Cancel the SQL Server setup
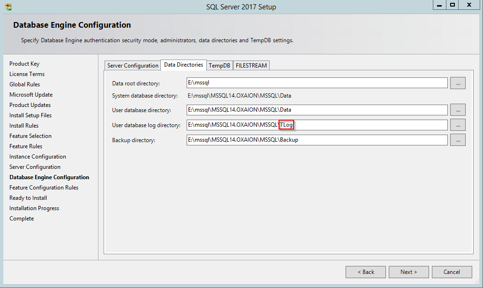483x288 pixels. coord(452,272)
